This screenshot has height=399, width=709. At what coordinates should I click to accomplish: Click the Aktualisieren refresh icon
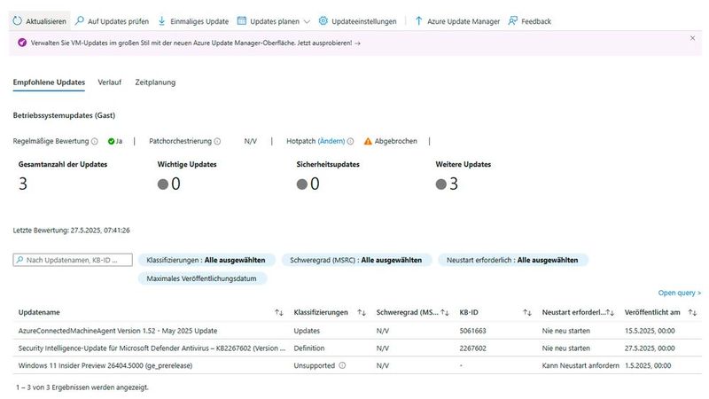tap(17, 20)
